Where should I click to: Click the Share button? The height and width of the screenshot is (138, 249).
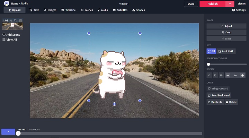coord(191,4)
